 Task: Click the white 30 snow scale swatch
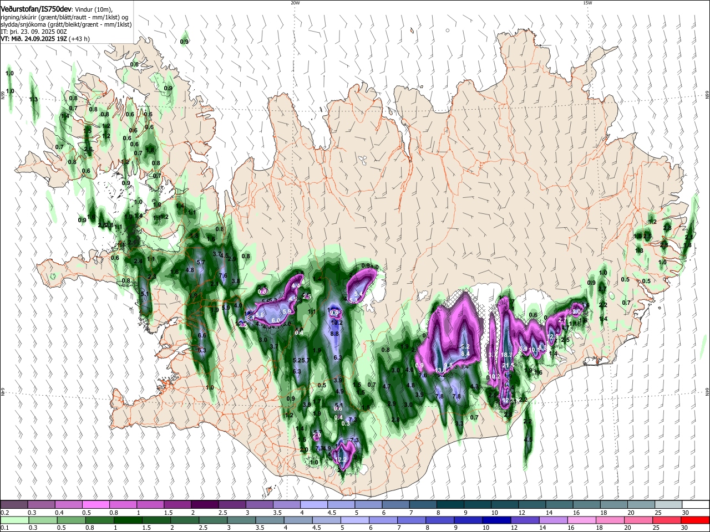tap(694, 504)
